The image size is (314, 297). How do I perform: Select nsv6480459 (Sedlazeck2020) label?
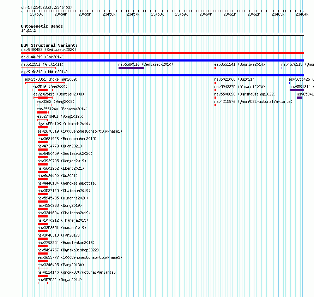click(65, 153)
